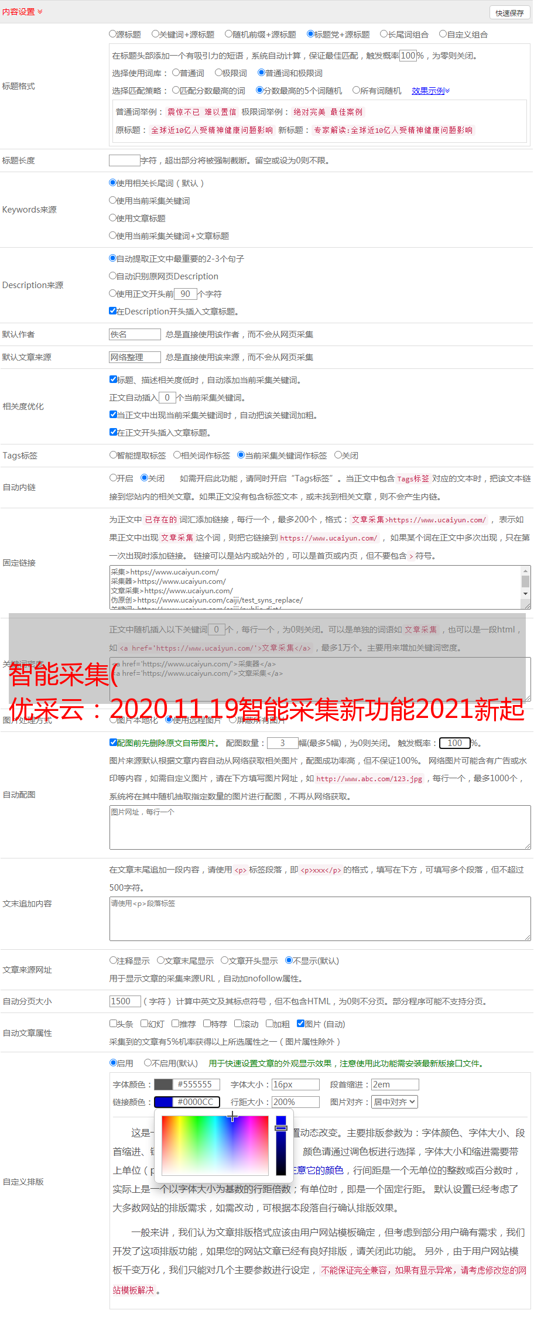Select 文章开头显示 for source URL
The width and height of the screenshot is (534, 1317).
click(224, 961)
